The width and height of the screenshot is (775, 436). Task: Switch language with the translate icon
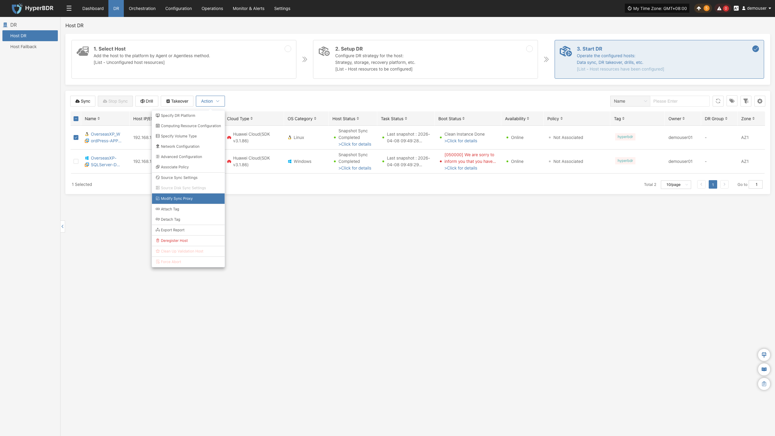(736, 8)
